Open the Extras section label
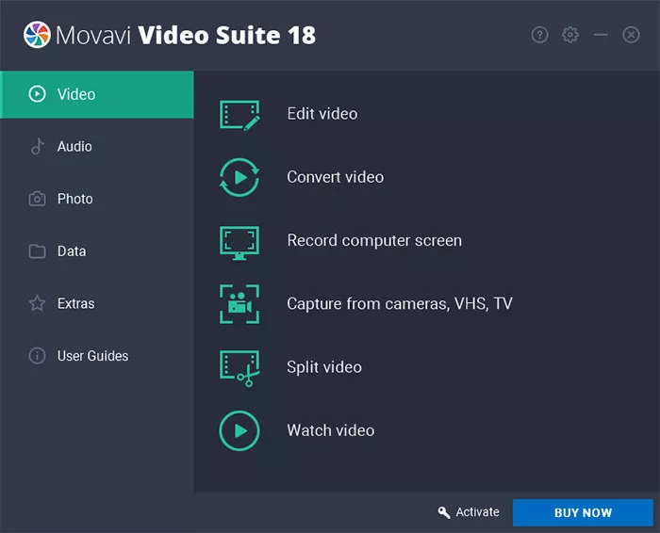The width and height of the screenshot is (660, 533). pos(75,303)
